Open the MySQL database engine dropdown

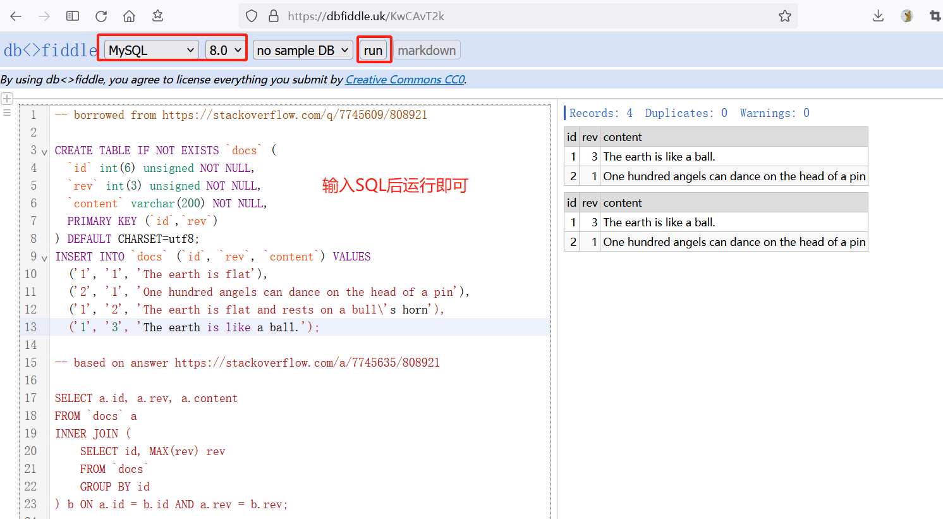click(x=152, y=50)
